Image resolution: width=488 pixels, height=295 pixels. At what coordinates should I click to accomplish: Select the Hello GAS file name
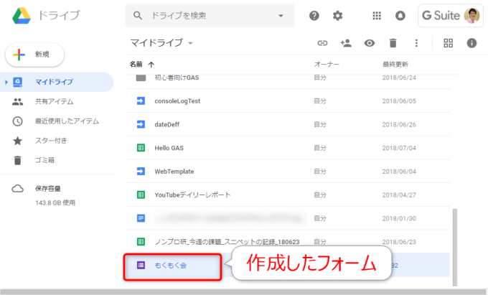point(169,148)
